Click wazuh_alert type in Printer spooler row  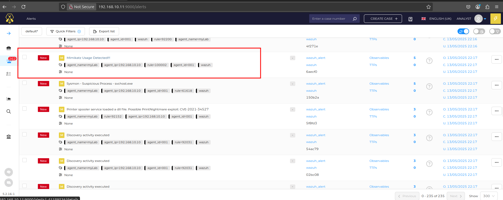tap(316, 109)
